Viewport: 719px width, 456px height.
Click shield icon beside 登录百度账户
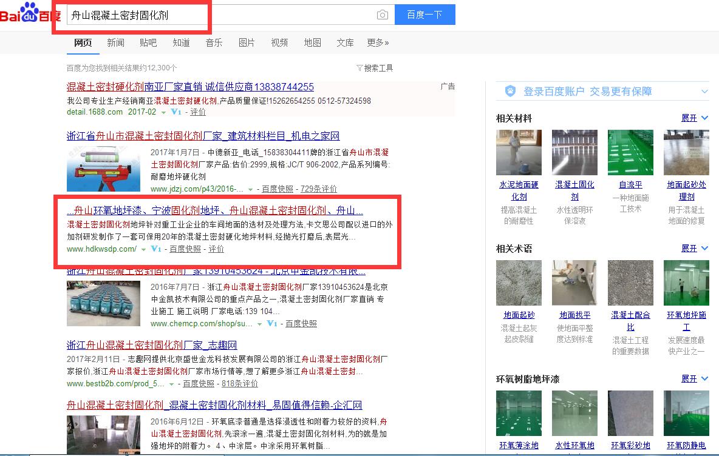click(510, 91)
